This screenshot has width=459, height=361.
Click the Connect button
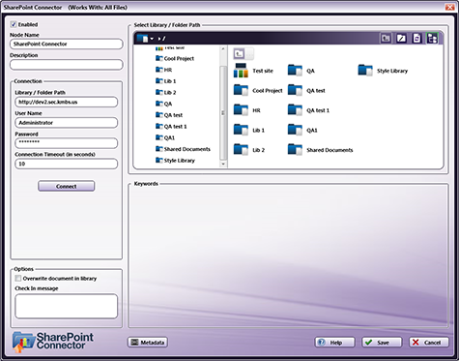coord(67,186)
